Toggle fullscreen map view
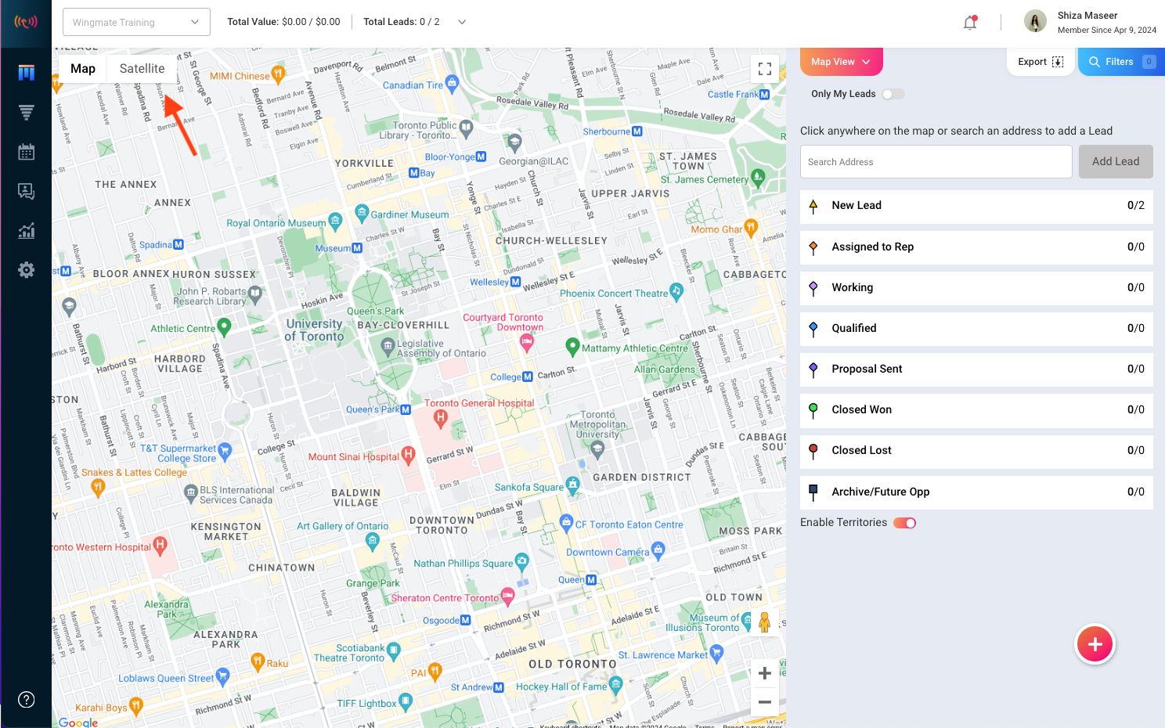This screenshot has height=728, width=1165. 765,69
